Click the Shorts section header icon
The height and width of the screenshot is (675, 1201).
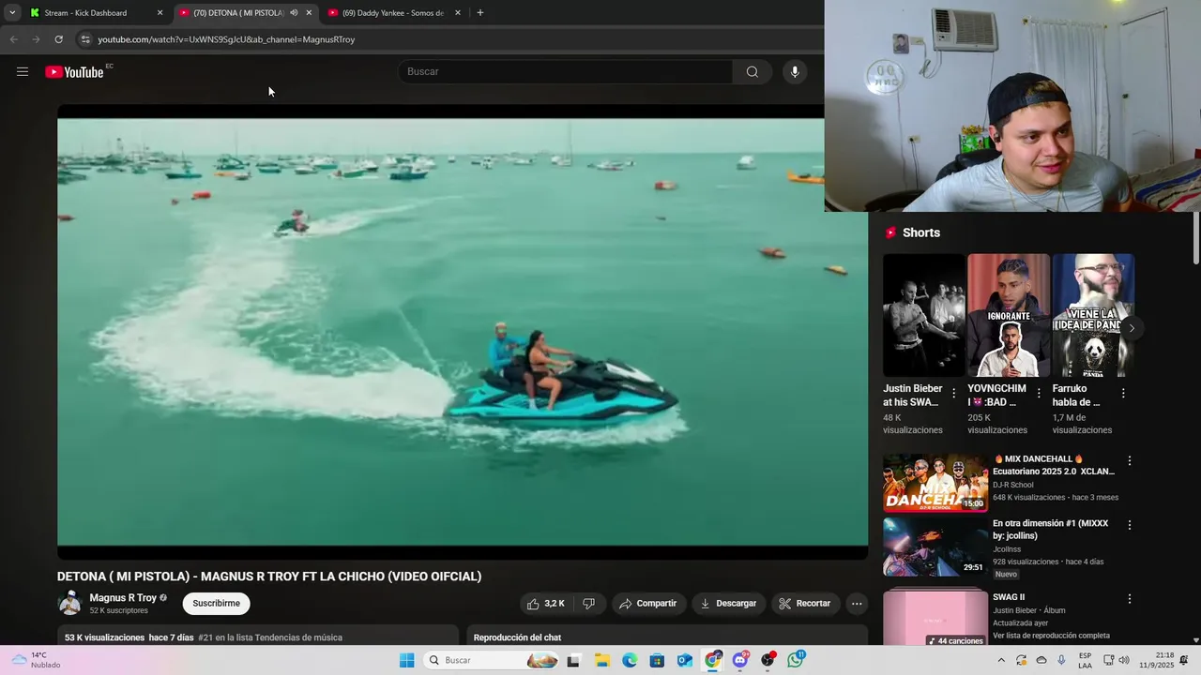point(890,232)
